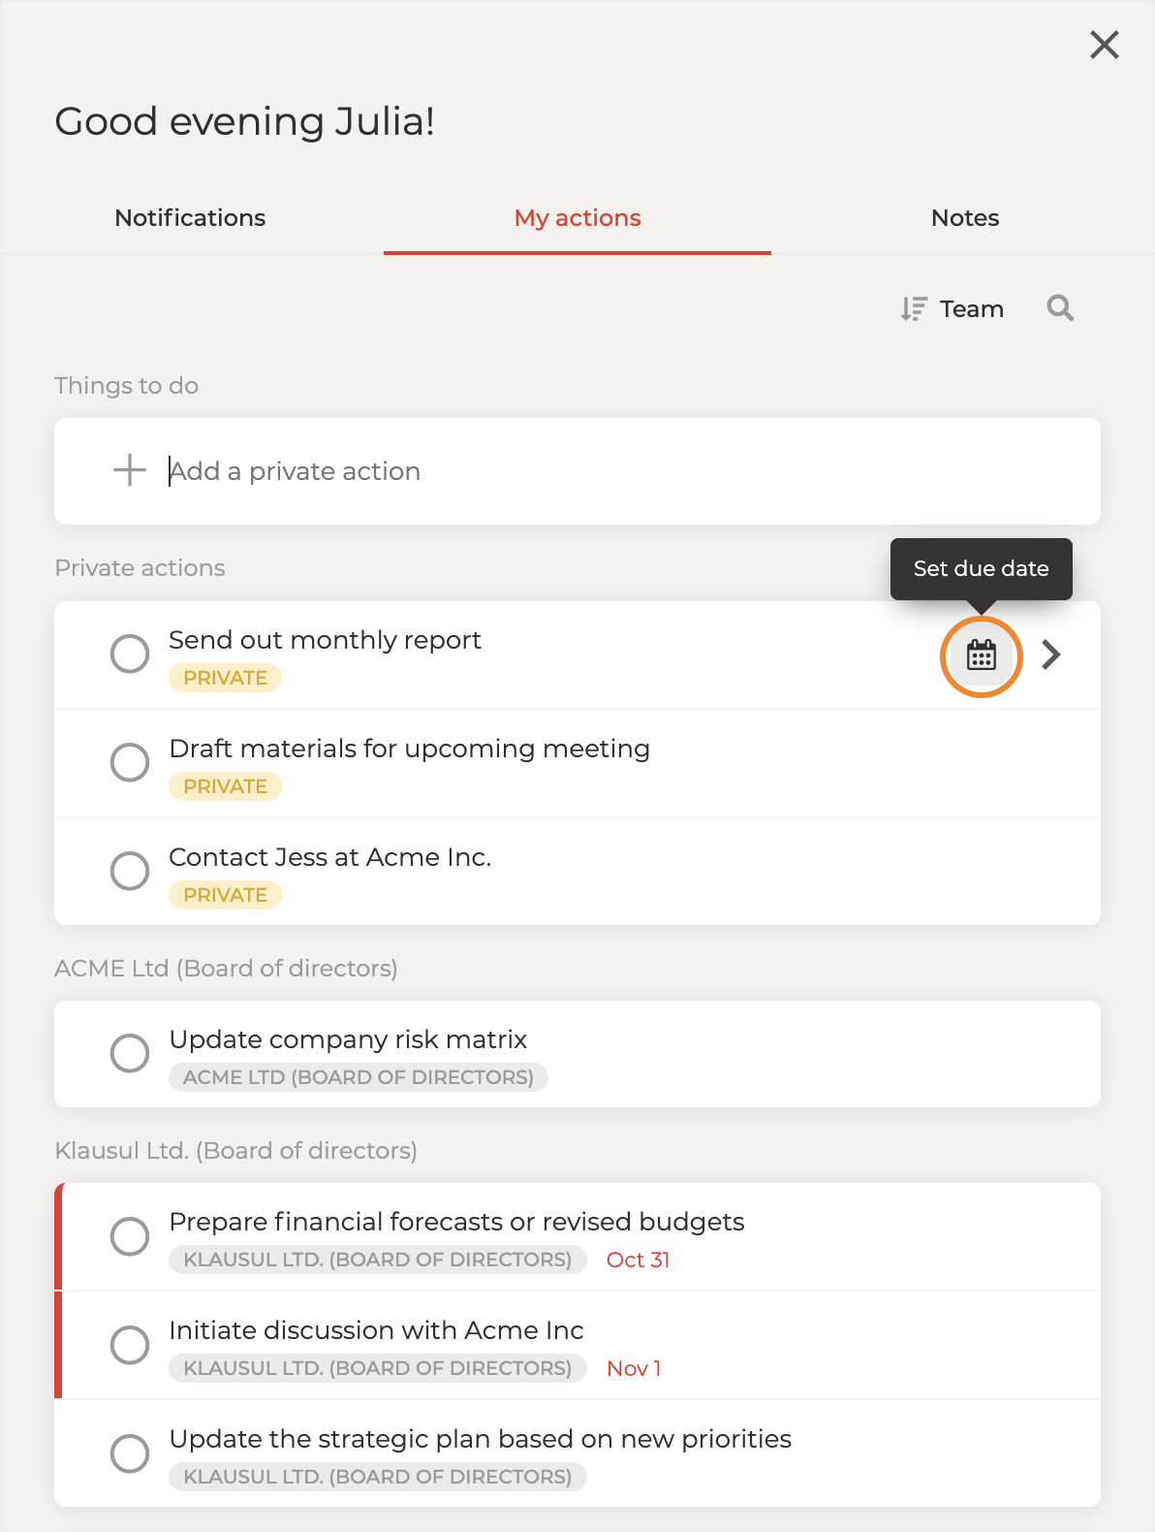Mark 'Prepare financial forecasts' action done

pos(130,1236)
